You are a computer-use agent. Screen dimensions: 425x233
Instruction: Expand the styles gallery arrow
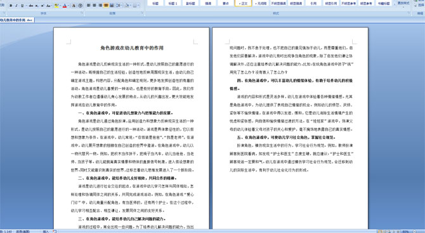pyautogui.click(x=395, y=4)
